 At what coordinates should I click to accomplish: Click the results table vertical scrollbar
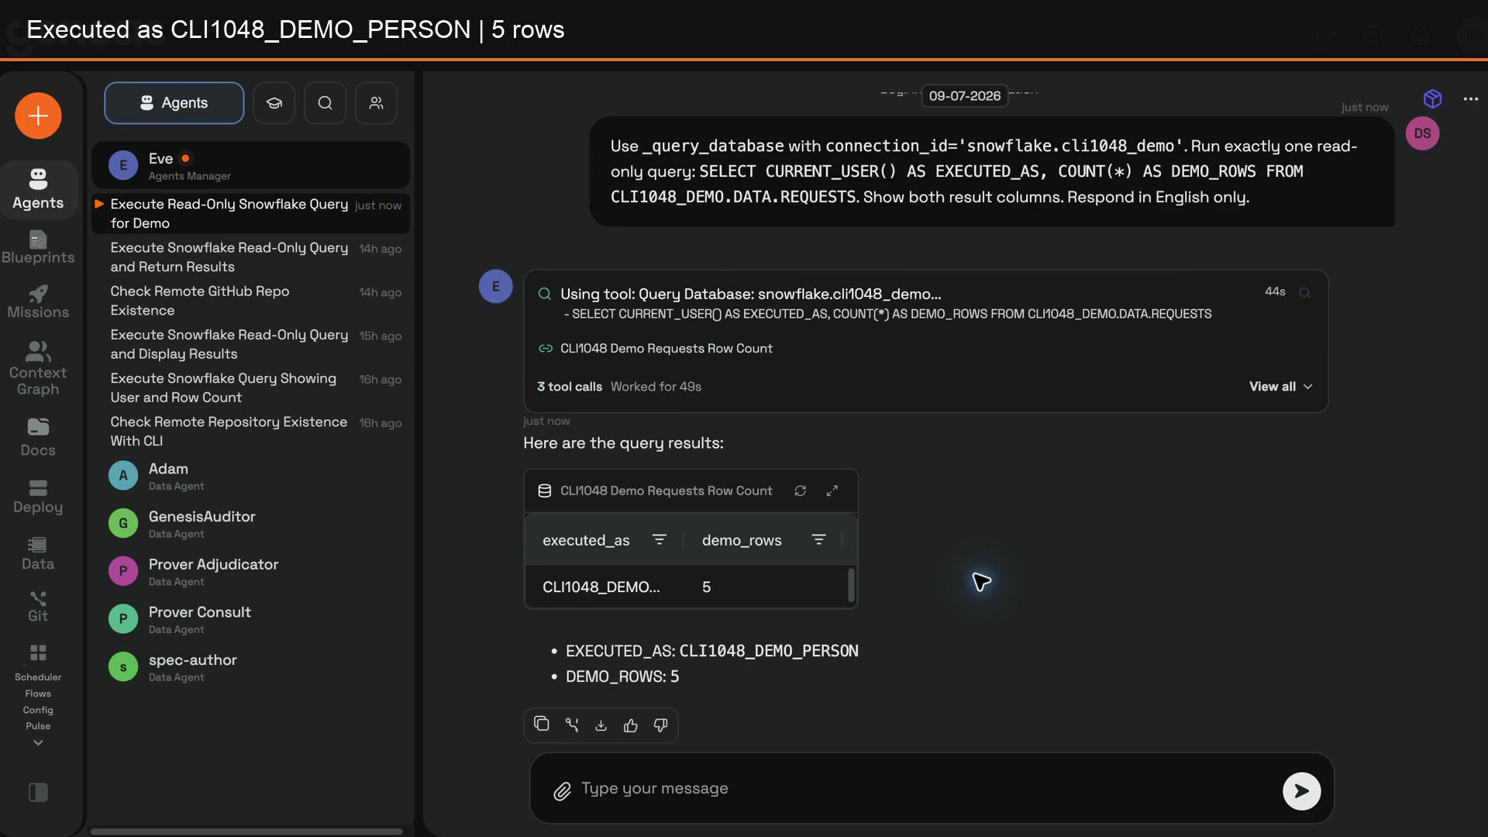click(x=851, y=585)
